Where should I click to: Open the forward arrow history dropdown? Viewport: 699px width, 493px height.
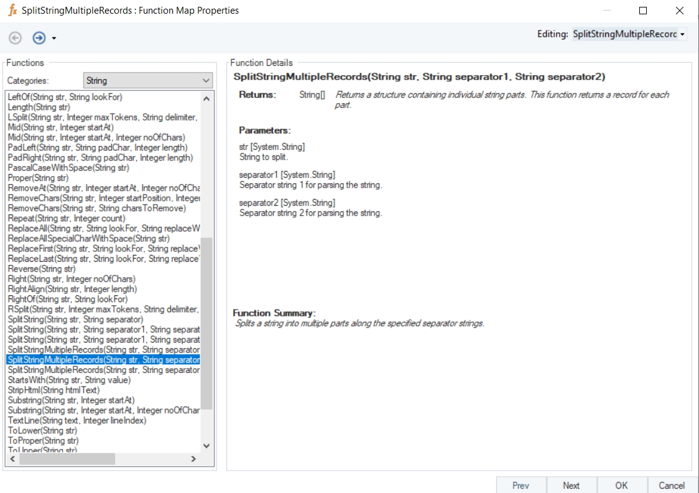[x=54, y=39]
